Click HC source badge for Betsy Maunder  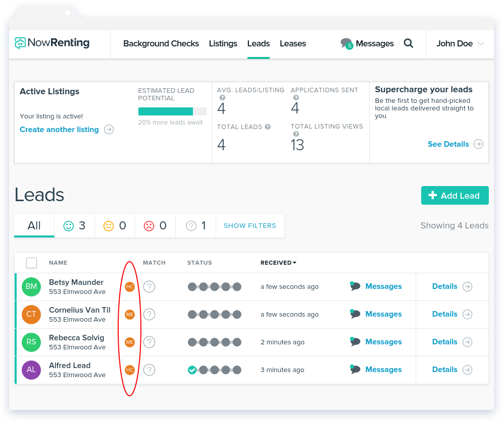click(x=130, y=286)
